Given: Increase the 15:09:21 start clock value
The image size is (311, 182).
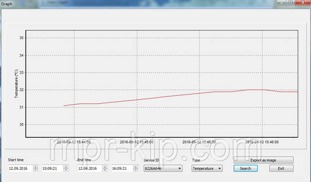Looking at the screenshot, I should point(66,167).
